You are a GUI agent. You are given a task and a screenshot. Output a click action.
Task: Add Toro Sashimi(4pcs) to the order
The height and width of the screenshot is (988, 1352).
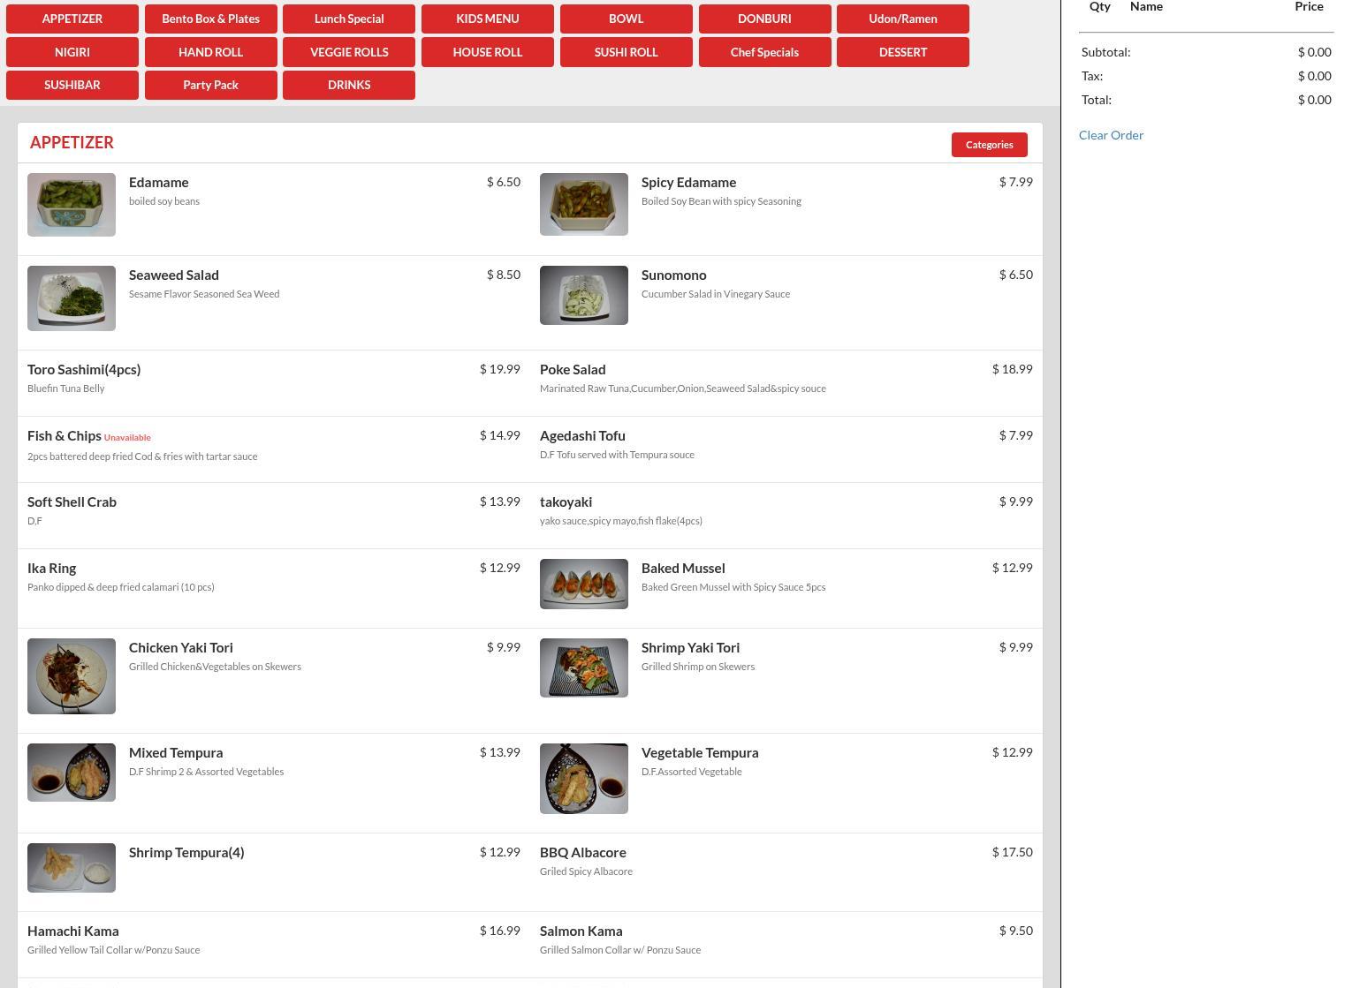click(84, 370)
